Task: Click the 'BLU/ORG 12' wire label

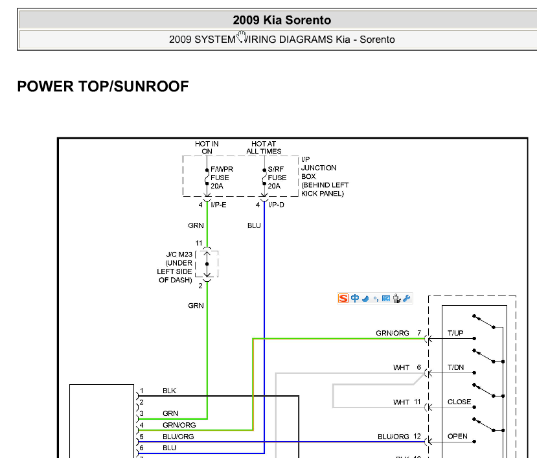Action: (x=399, y=437)
